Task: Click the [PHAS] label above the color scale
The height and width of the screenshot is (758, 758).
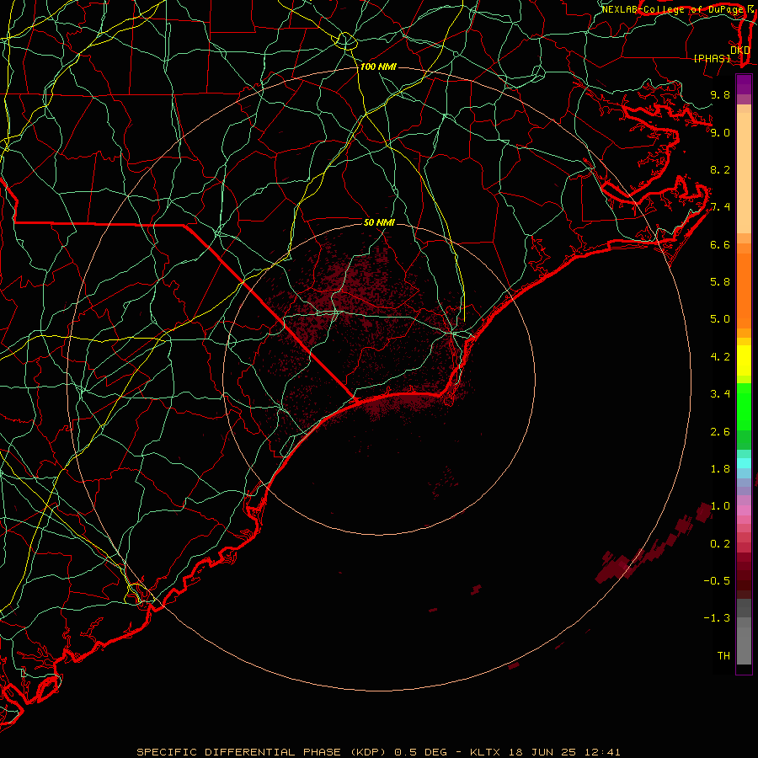Action: [712, 59]
